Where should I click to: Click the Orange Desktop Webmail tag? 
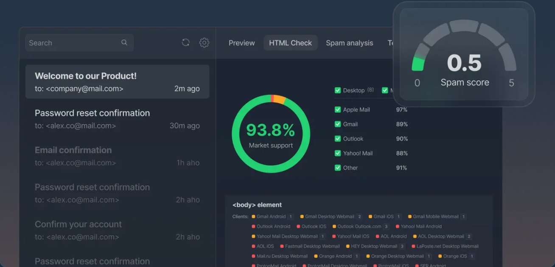click(x=399, y=256)
